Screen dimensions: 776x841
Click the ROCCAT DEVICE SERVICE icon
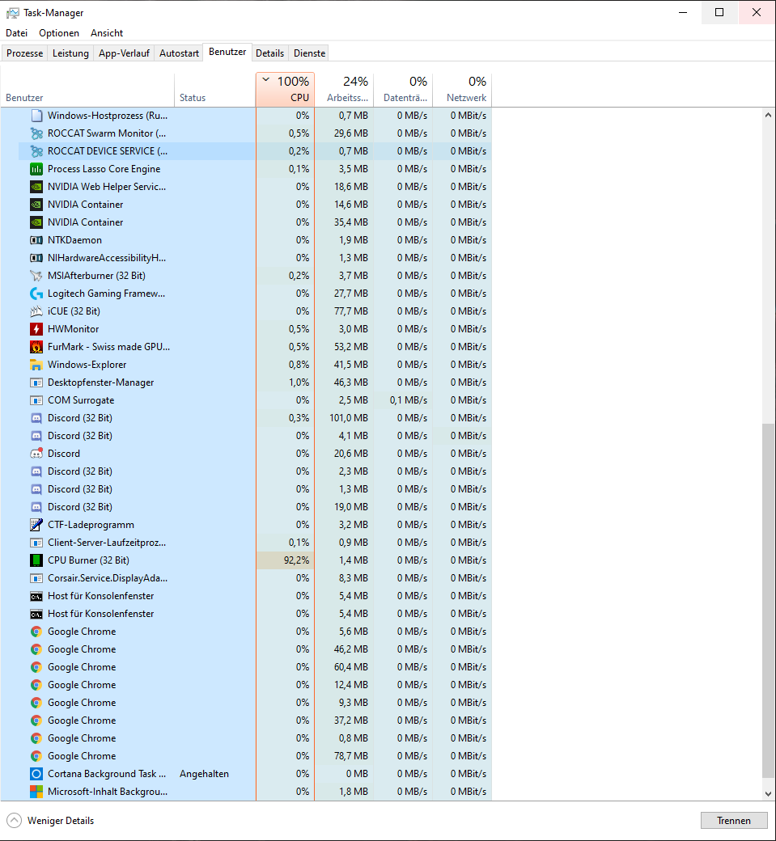pyautogui.click(x=36, y=151)
